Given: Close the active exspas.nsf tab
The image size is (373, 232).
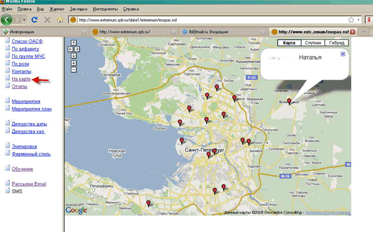Looking at the screenshot, I should (352, 32).
